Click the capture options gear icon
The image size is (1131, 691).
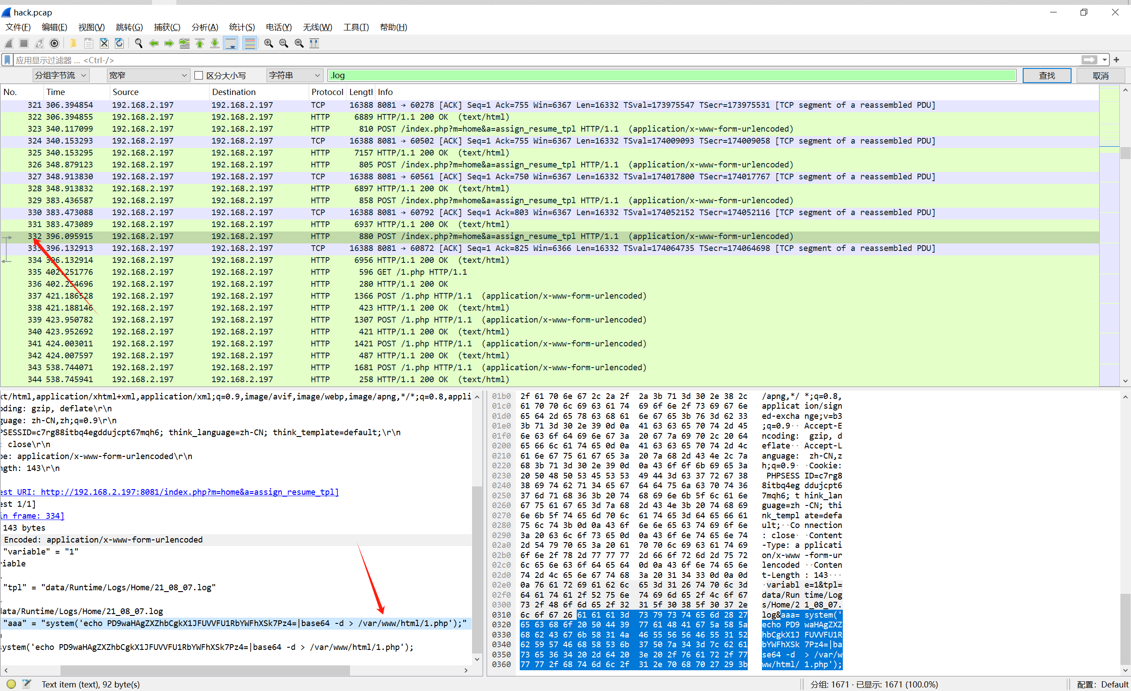[x=54, y=43]
